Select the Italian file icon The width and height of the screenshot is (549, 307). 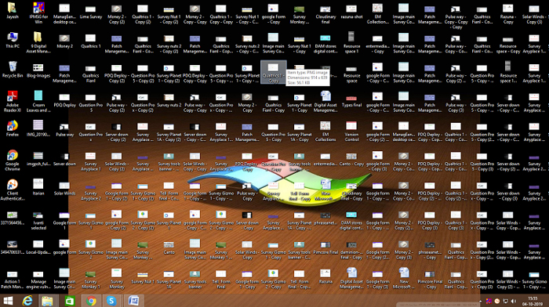click(38, 187)
